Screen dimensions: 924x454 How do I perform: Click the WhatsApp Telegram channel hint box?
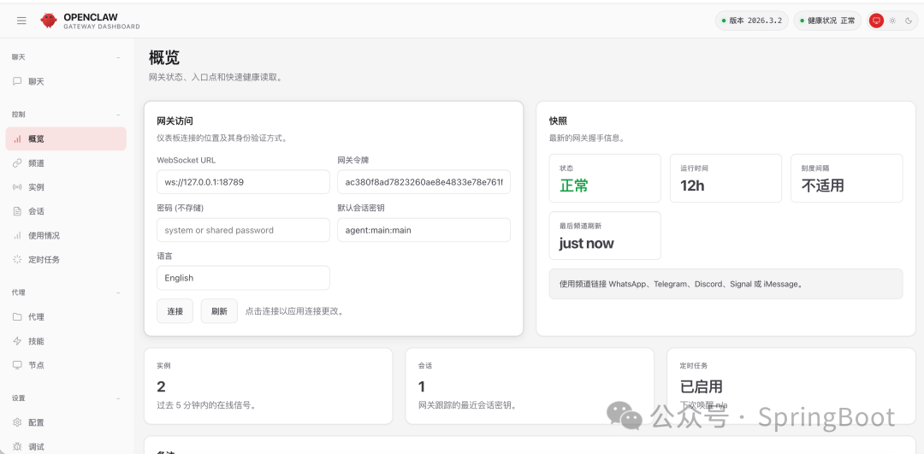point(726,284)
